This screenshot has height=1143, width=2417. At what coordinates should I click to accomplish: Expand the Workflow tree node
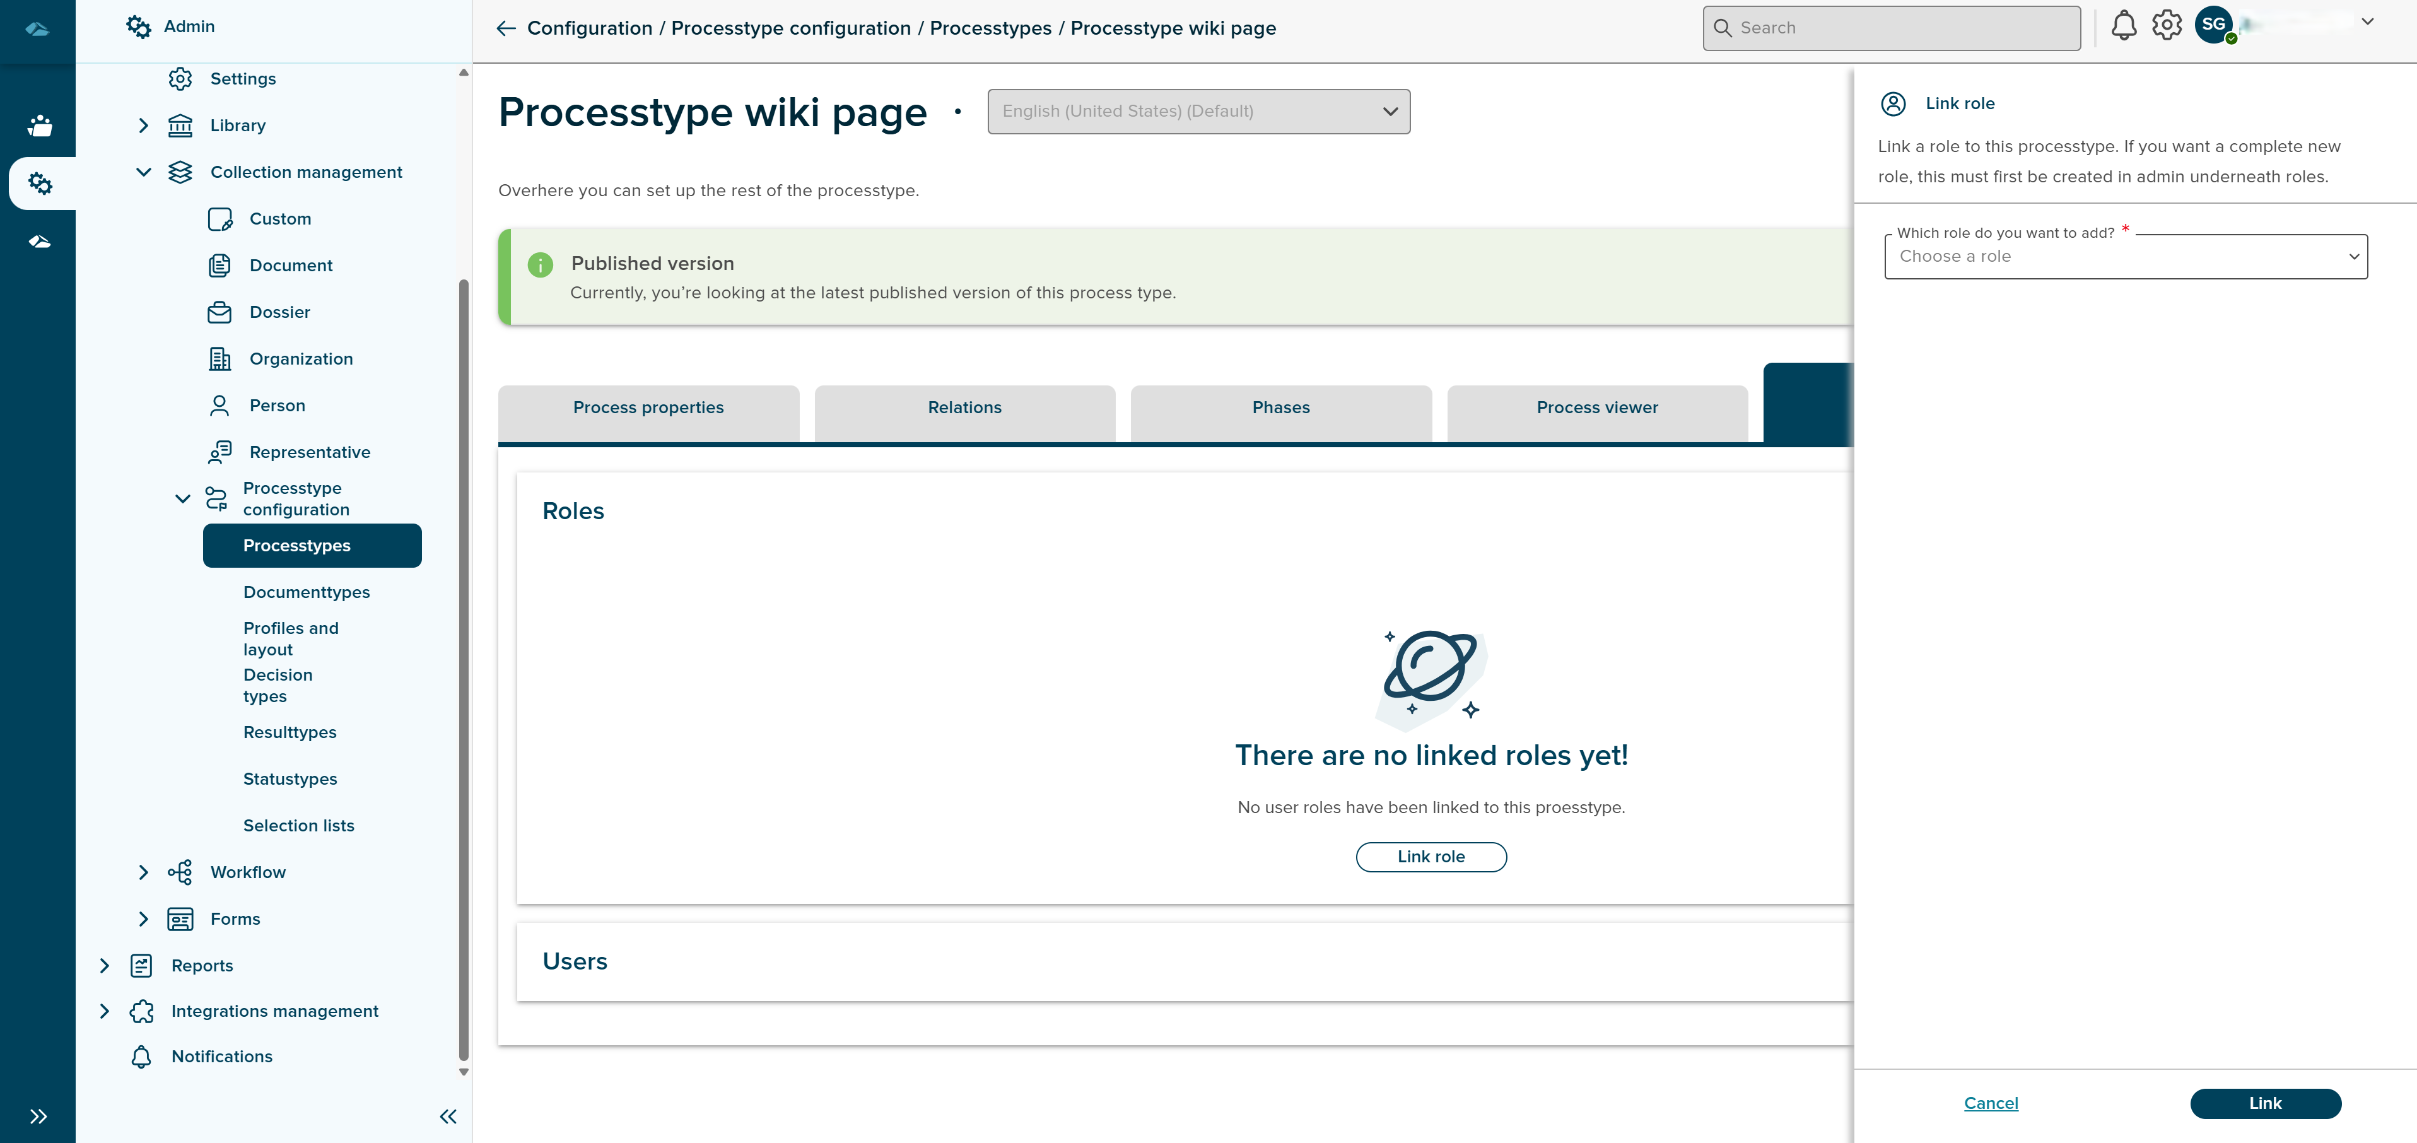[143, 872]
